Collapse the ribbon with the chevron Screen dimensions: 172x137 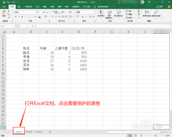point(170,21)
